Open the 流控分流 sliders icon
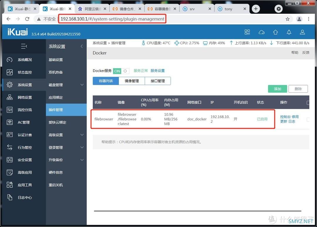Image resolution: width=317 pixels, height=227 pixels. (9, 110)
